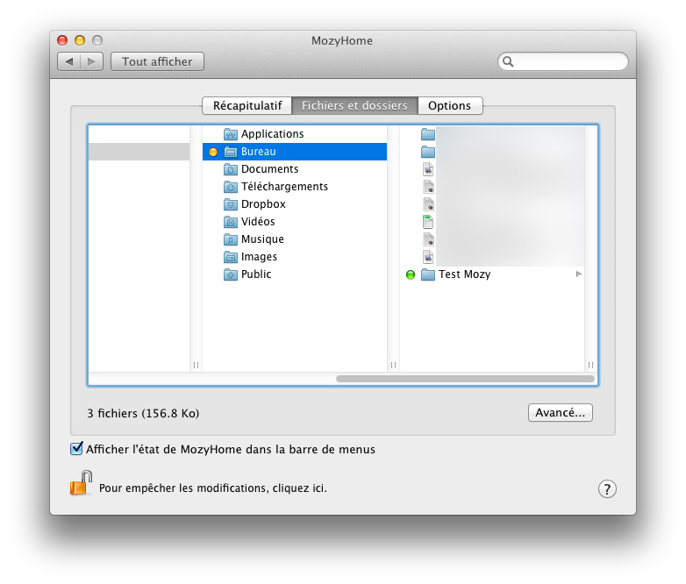Select the Documents row

295,169
